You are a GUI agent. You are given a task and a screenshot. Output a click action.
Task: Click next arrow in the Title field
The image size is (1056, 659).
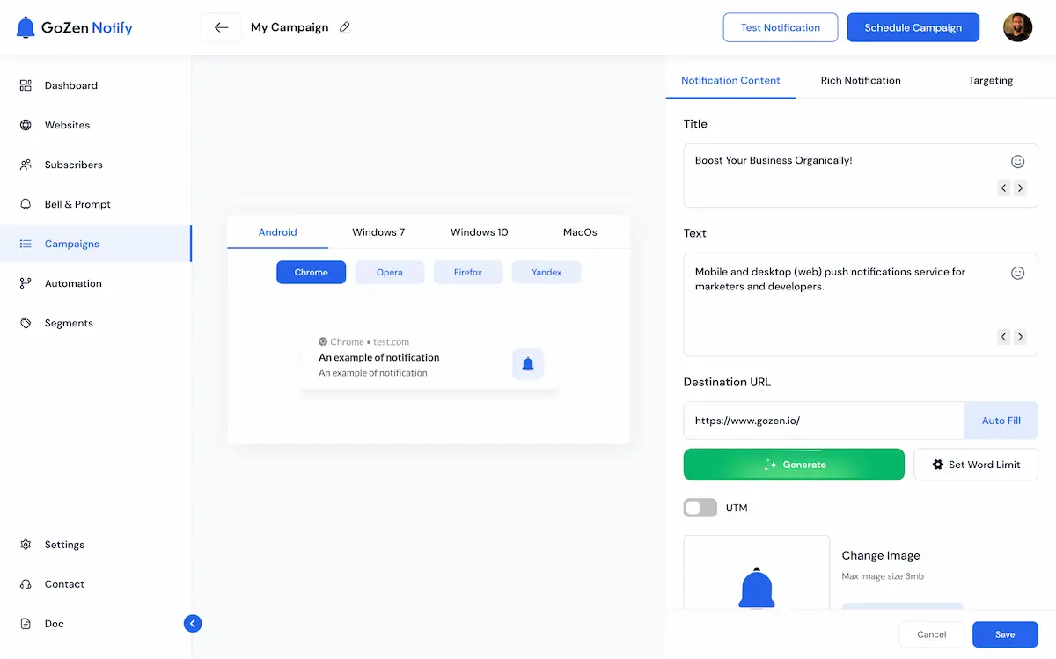coord(1020,187)
